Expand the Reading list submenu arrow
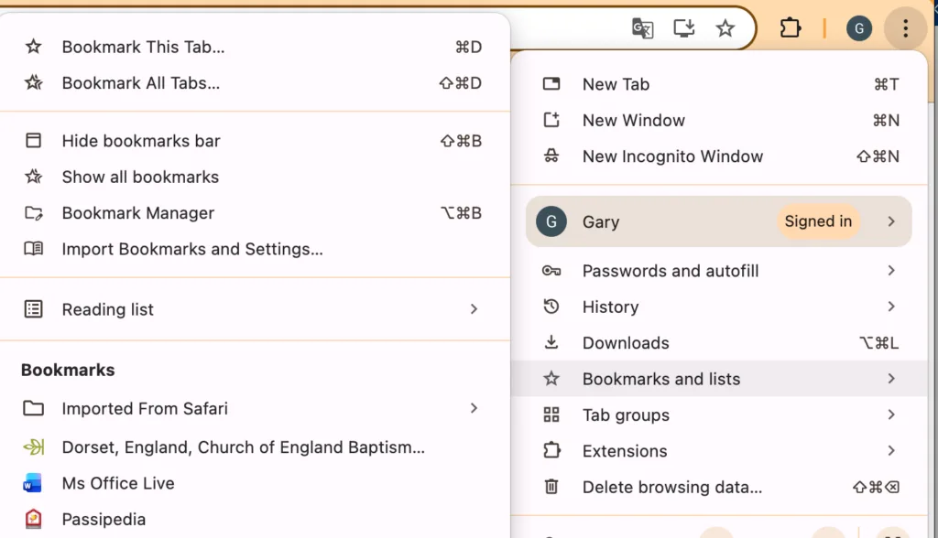Screen dimensions: 938x538 click(474, 309)
